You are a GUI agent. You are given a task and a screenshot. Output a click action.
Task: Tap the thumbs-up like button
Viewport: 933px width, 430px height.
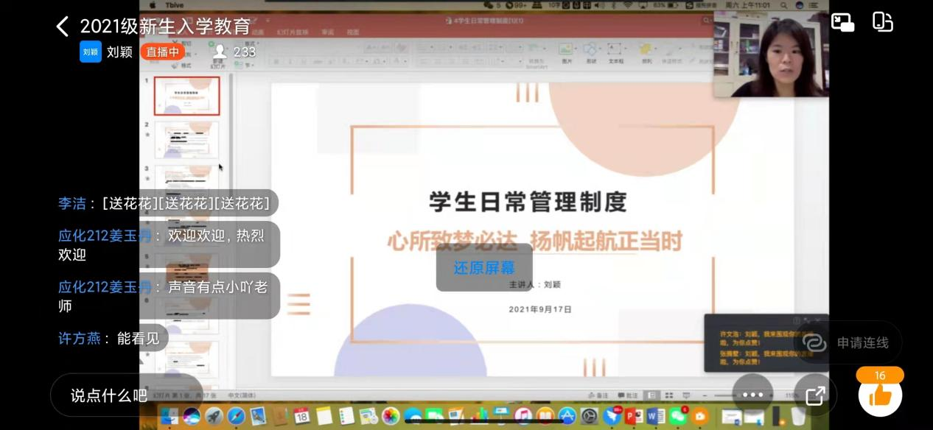(x=880, y=396)
